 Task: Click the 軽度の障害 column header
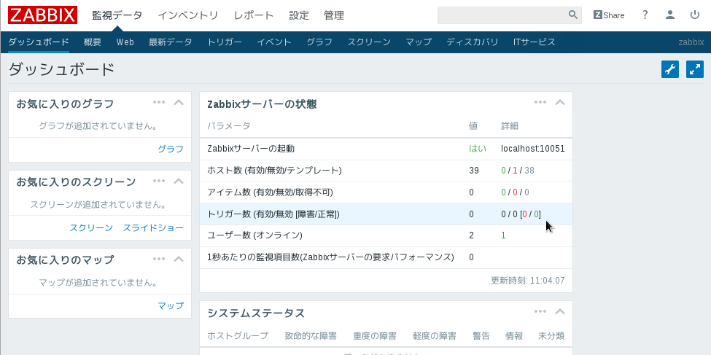coord(435,336)
